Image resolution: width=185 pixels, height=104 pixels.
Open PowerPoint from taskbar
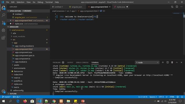(83, 101)
